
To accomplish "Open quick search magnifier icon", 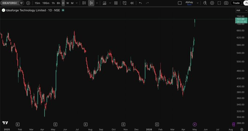I will point(205,3).
